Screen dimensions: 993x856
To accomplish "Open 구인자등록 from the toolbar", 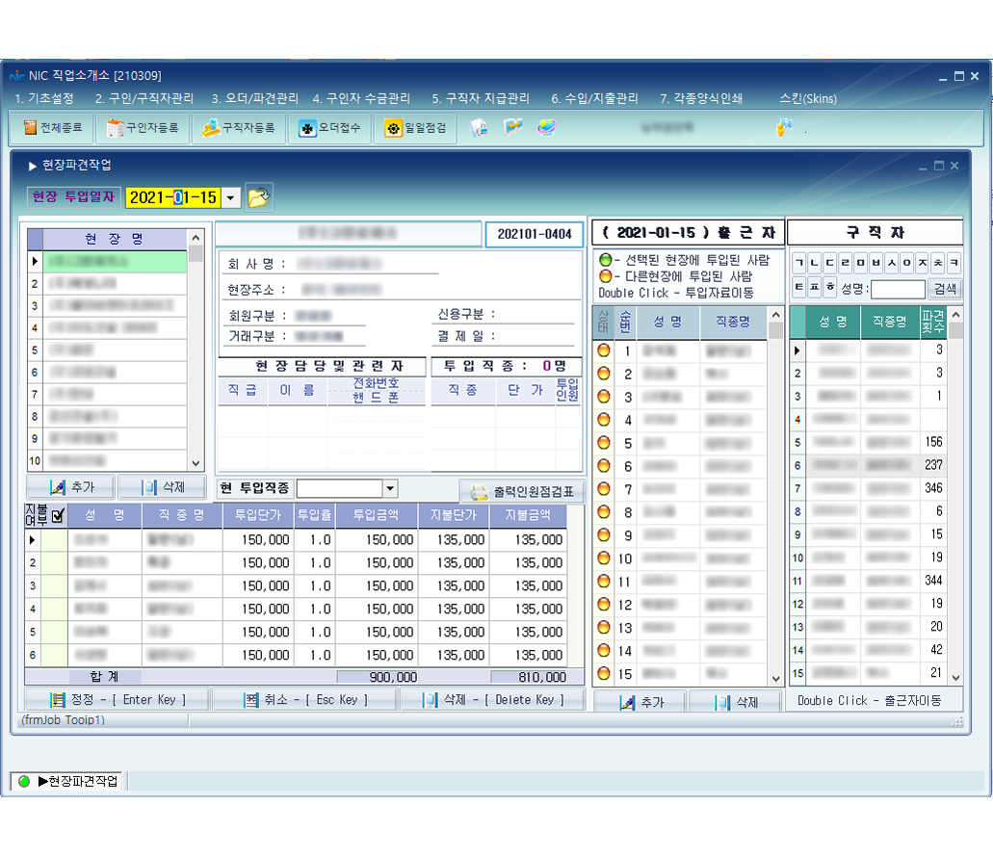I will (143, 128).
